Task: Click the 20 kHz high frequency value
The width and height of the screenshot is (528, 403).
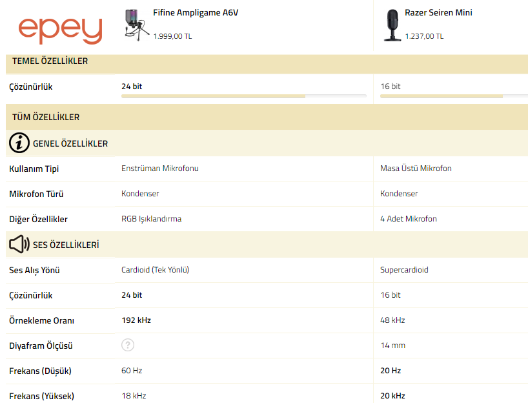Action: (x=392, y=396)
